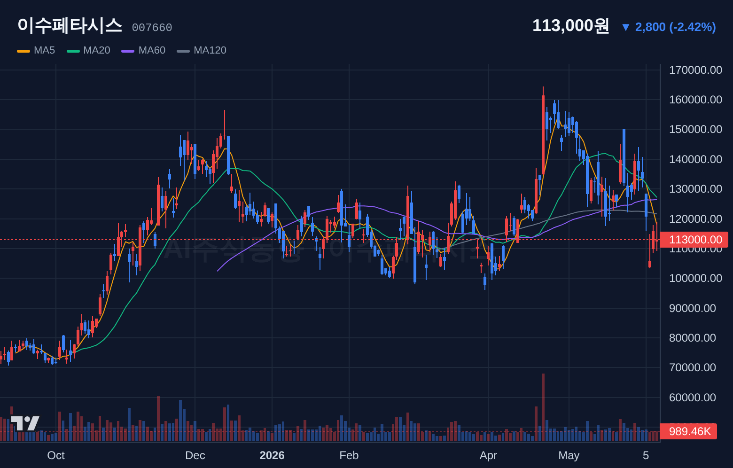Toggle the MA120 moving average legend entry

(202, 50)
